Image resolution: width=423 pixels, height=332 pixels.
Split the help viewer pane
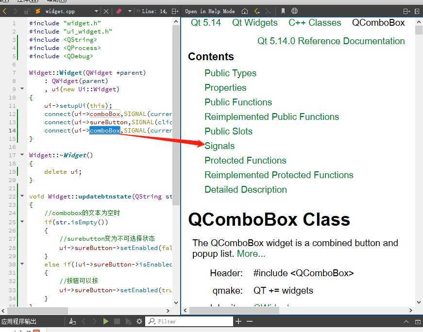[406, 11]
